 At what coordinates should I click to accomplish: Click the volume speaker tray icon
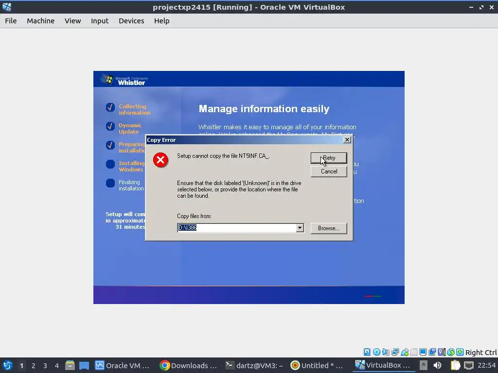(438, 365)
